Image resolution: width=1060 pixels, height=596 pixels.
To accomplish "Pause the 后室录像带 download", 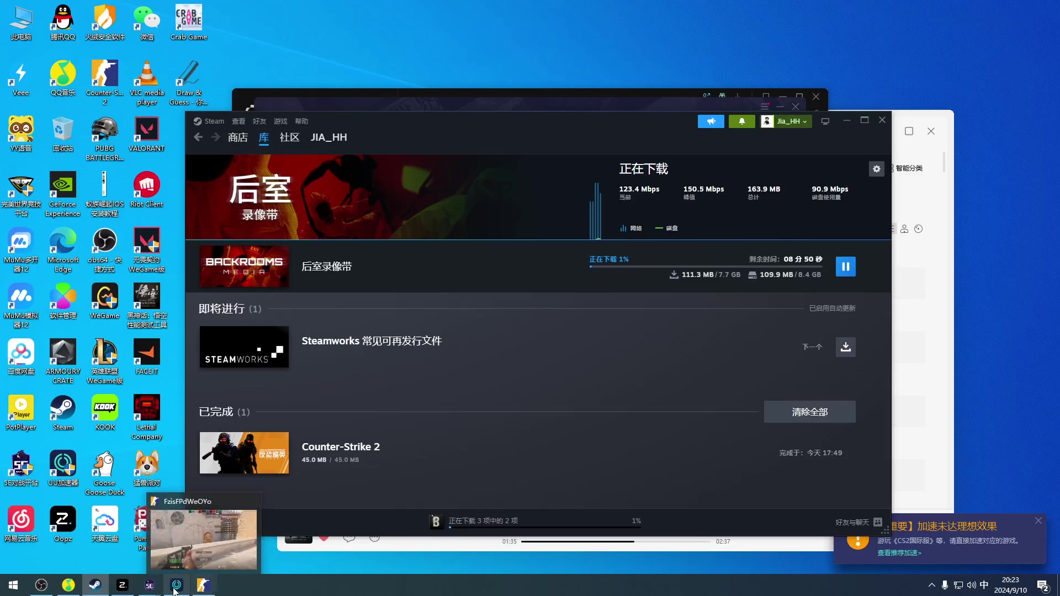I will pos(847,267).
